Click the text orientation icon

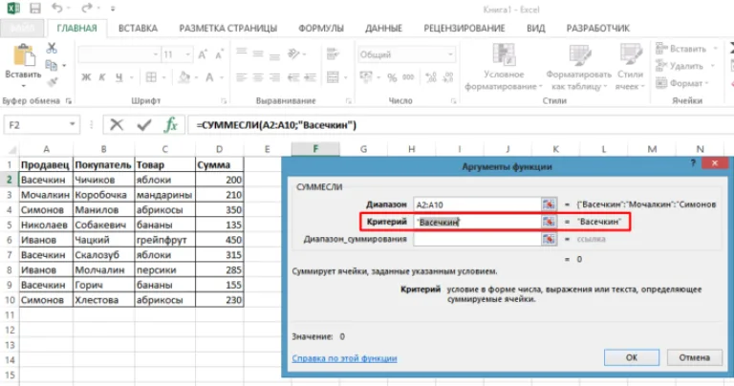(294, 54)
